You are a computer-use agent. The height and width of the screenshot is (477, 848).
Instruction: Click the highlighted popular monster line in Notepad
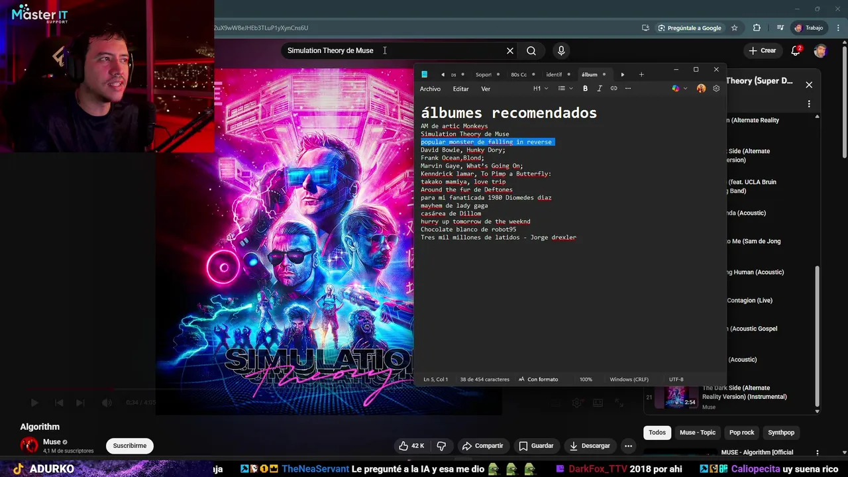pyautogui.click(x=486, y=142)
